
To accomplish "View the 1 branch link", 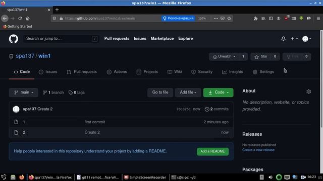I will 53,93.
